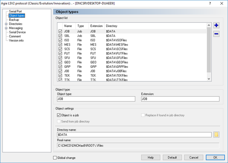
Task: Toggle the FUT row checkbox
Action: pos(60,53)
